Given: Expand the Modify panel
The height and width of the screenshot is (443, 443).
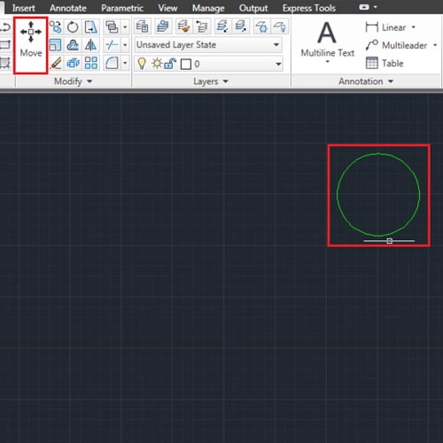Looking at the screenshot, I should 73,82.
